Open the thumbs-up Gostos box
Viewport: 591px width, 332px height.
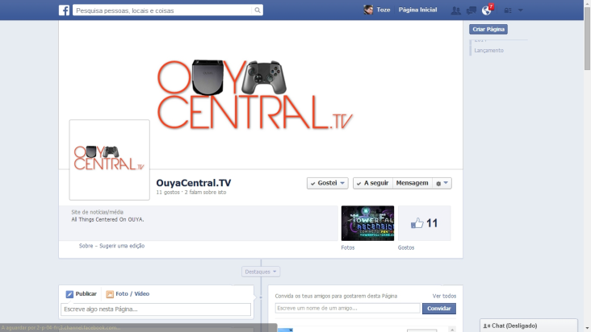(425, 223)
